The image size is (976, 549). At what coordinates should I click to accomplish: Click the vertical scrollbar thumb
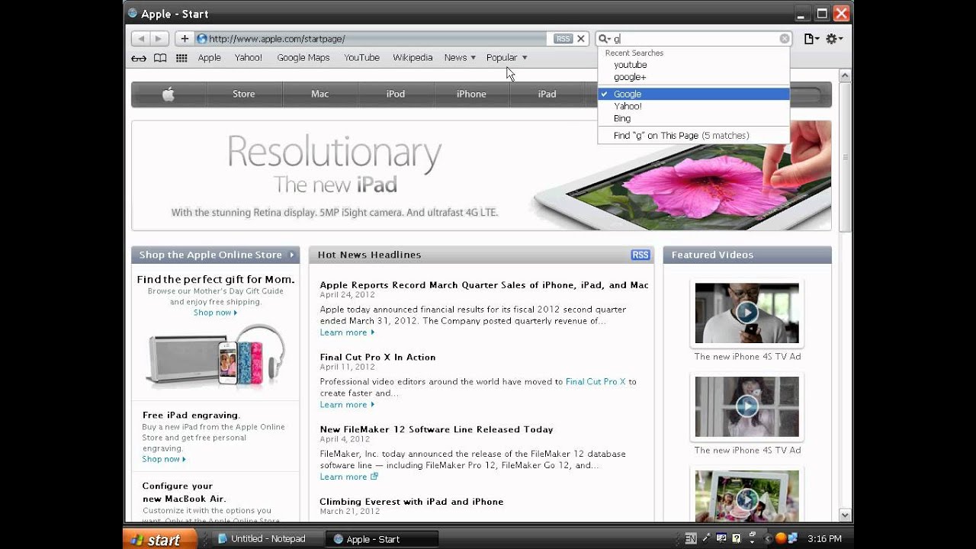tap(845, 157)
